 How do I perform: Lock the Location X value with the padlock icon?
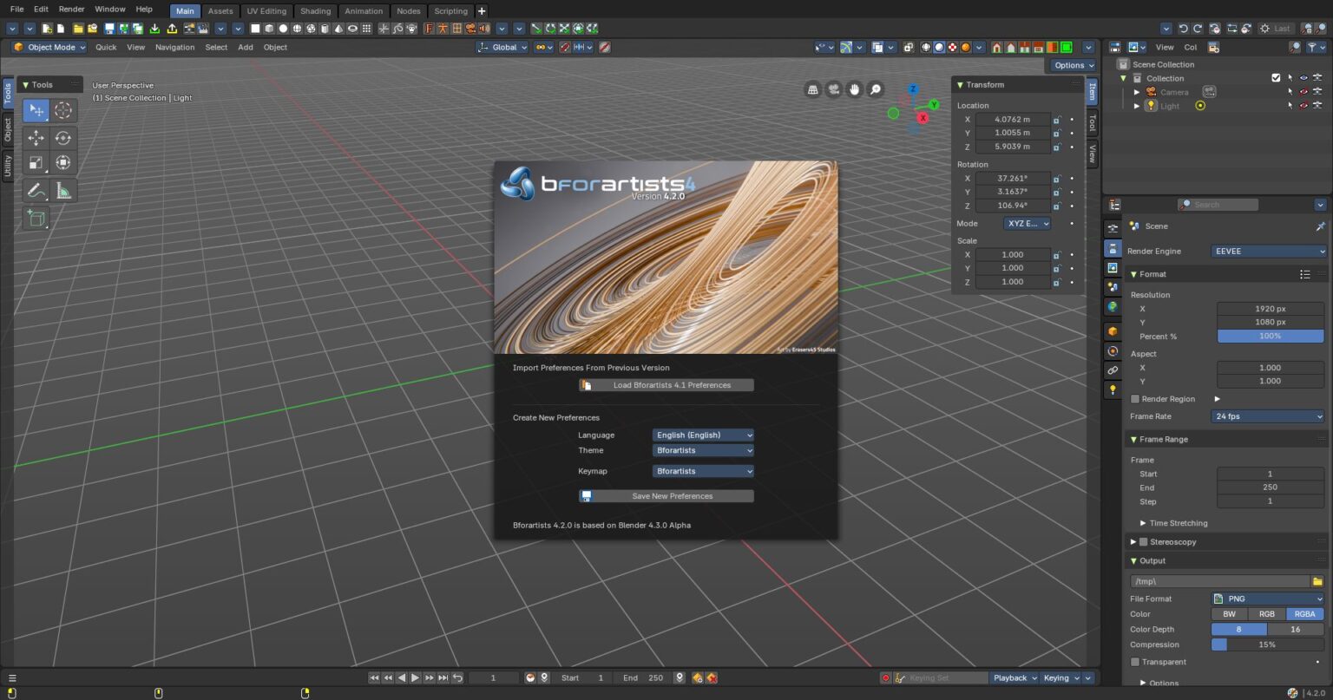pos(1057,119)
